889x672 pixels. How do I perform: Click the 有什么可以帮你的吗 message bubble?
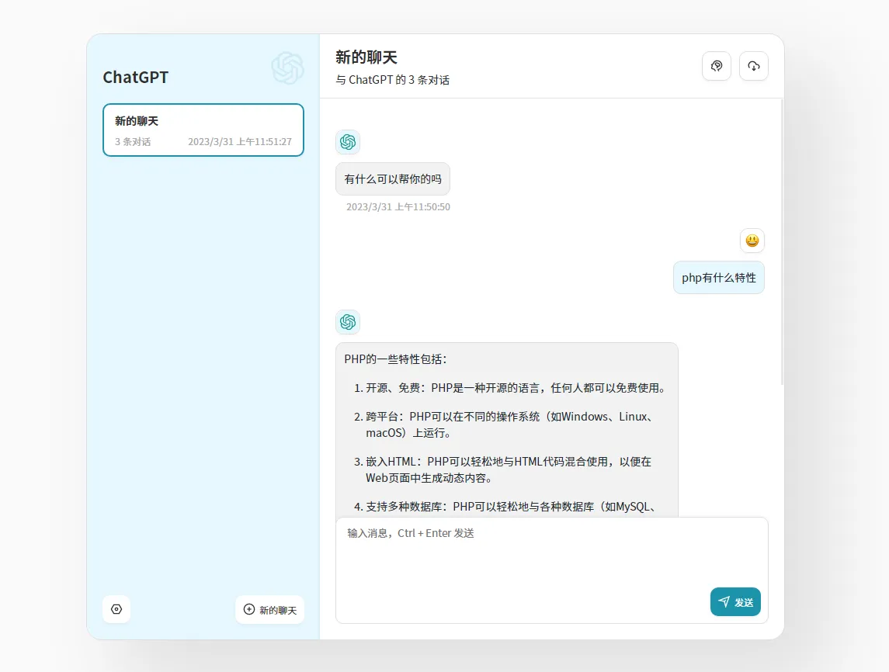393,179
